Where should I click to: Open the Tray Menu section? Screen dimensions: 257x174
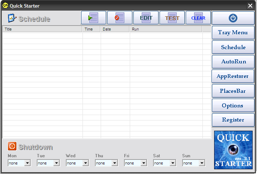click(233, 32)
